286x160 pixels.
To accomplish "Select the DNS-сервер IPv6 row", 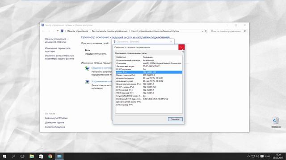I will [x=149, y=105].
